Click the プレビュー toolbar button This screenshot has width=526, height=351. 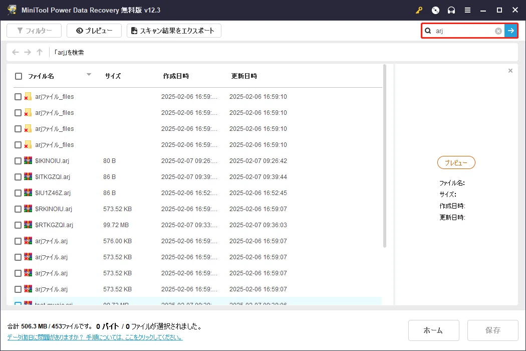(x=94, y=31)
